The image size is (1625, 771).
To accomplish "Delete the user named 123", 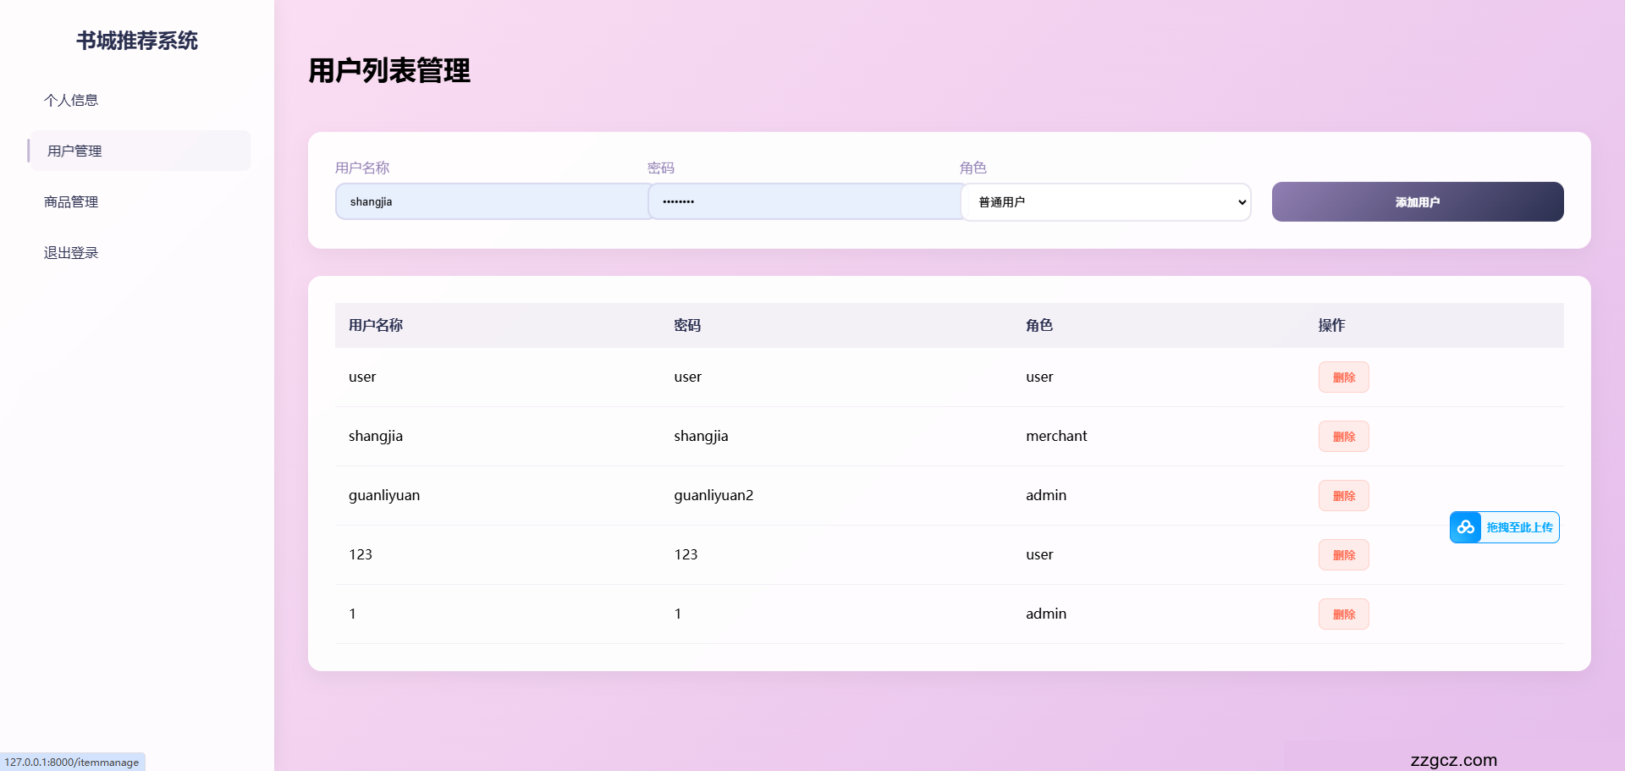I will point(1343,555).
